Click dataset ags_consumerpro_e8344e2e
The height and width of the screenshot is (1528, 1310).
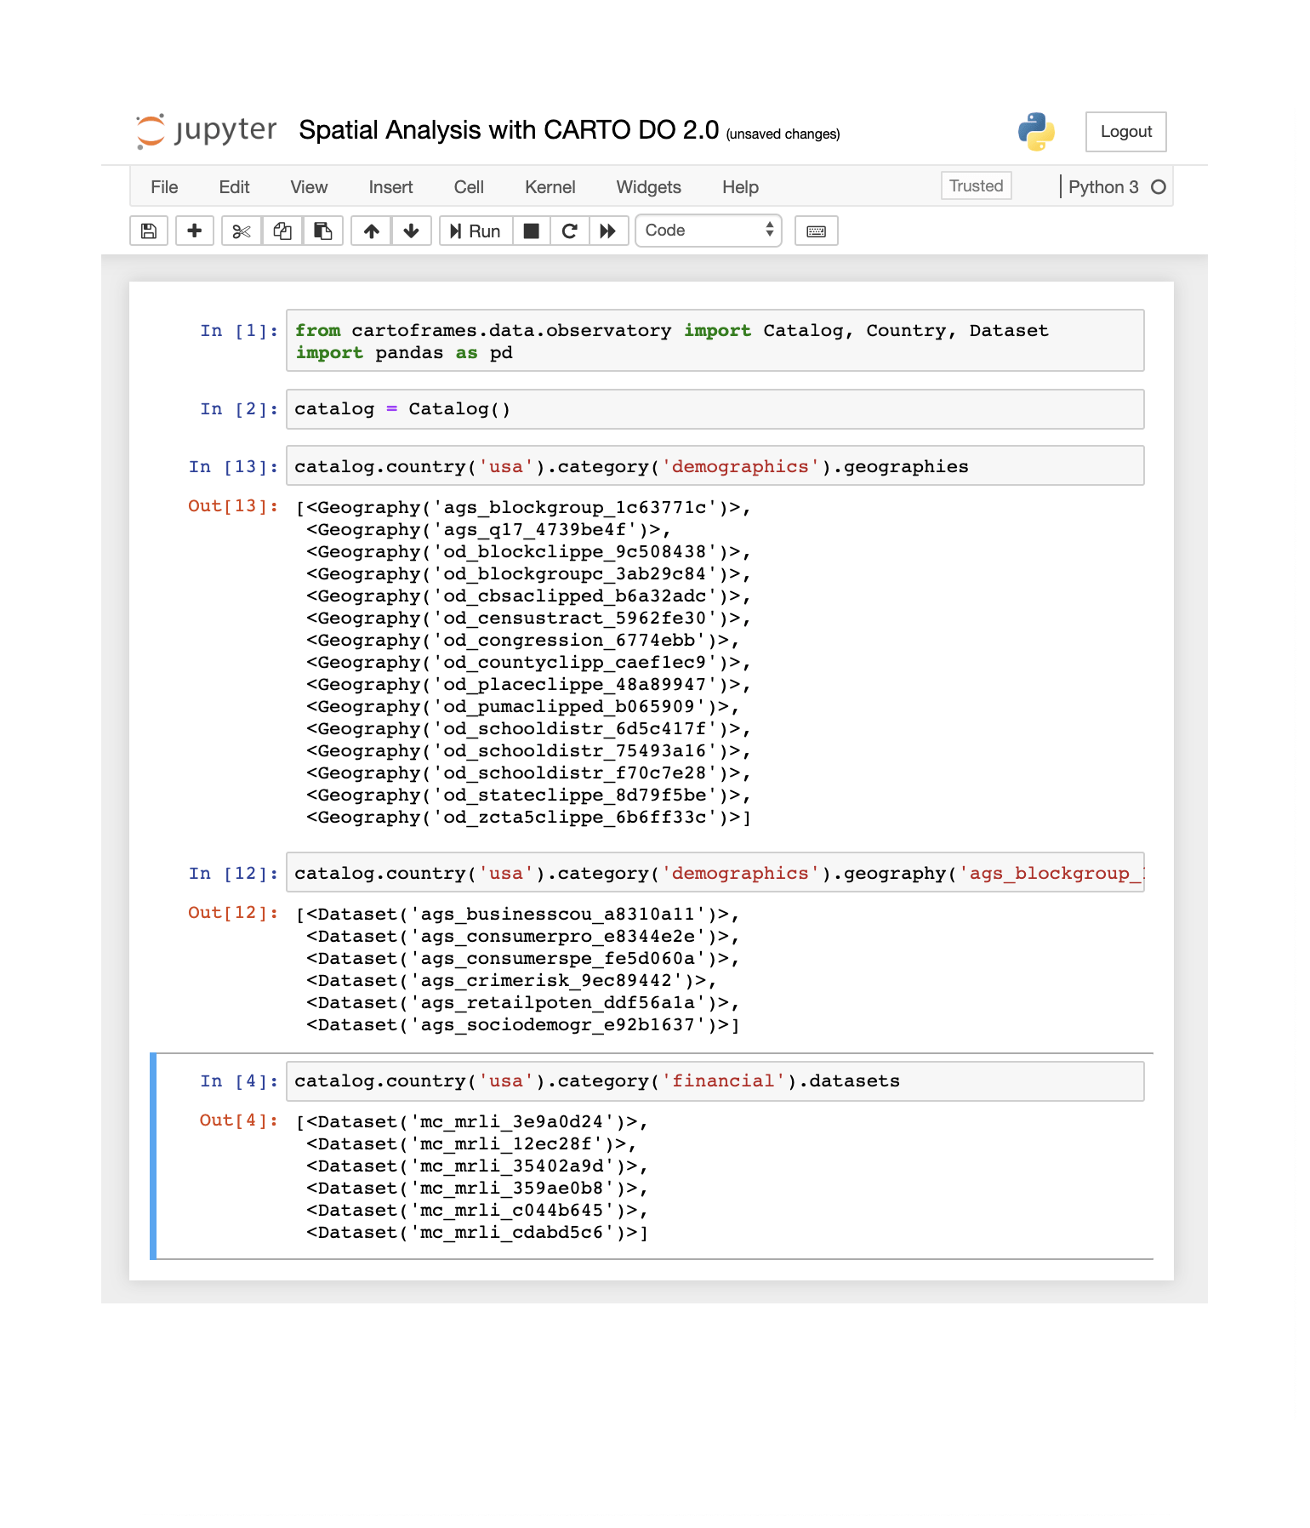coord(522,937)
